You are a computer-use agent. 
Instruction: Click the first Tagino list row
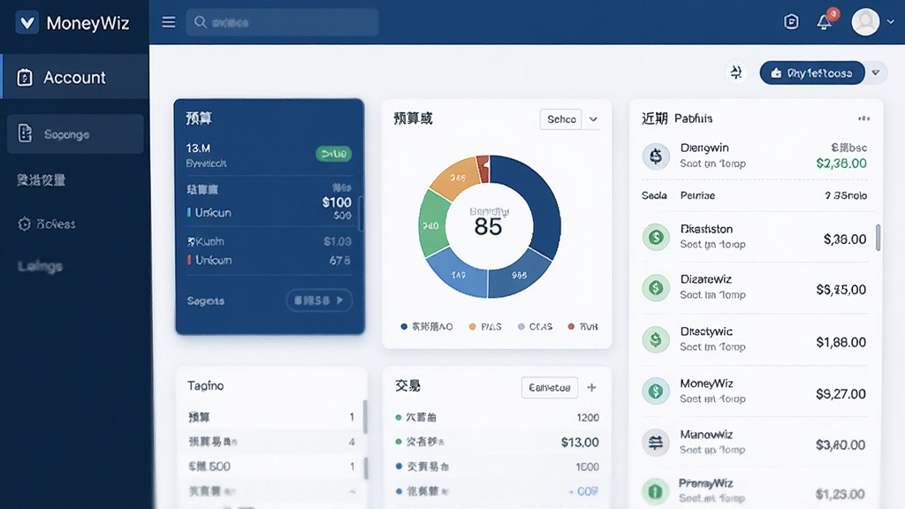pos(271,417)
